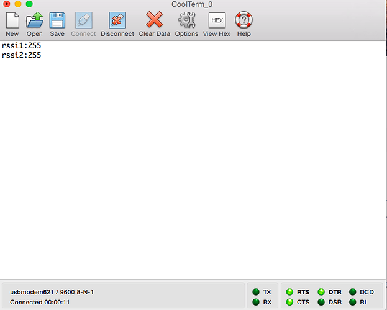Image resolution: width=387 pixels, height=310 pixels.
Task: Save the current connection settings
Action: (x=57, y=20)
